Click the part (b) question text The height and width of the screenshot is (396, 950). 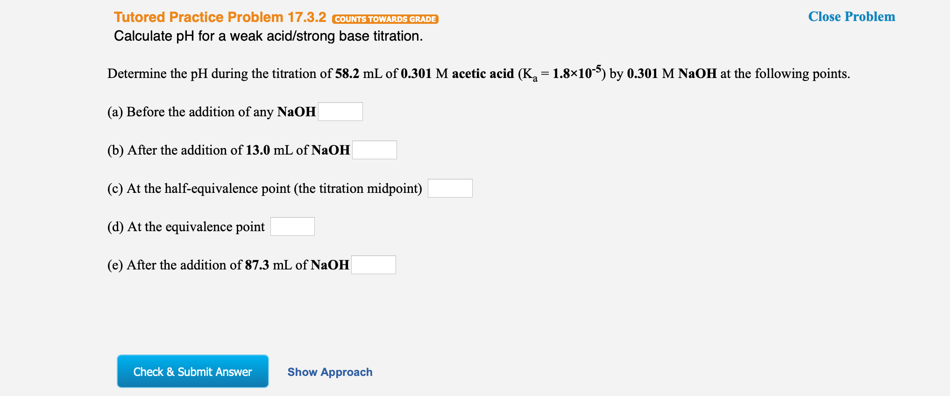(x=228, y=150)
